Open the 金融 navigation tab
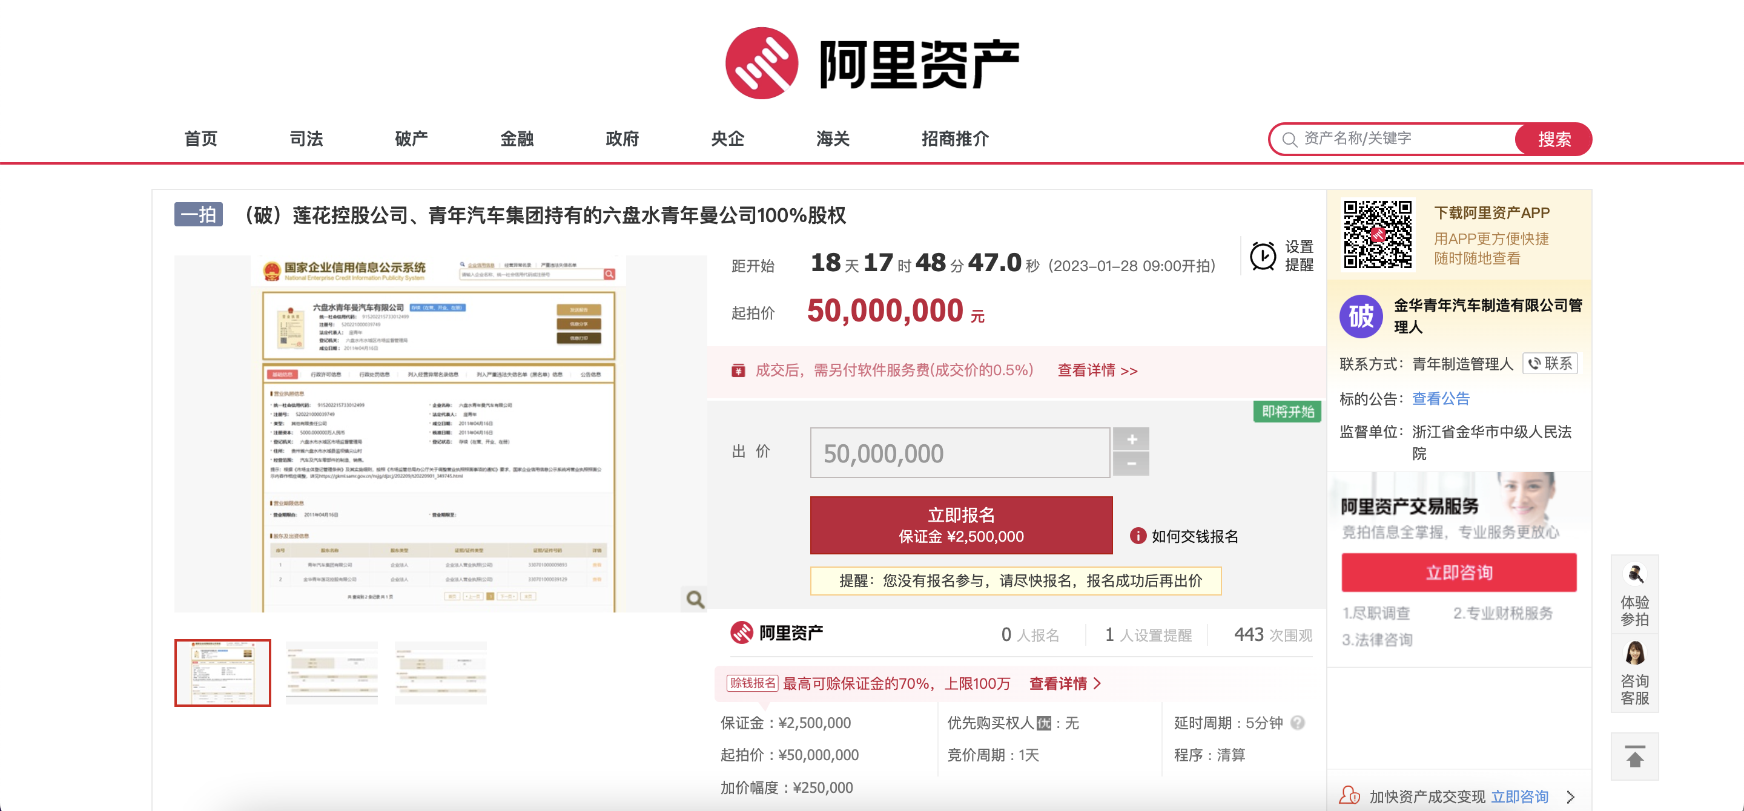1744x811 pixels. 517,139
